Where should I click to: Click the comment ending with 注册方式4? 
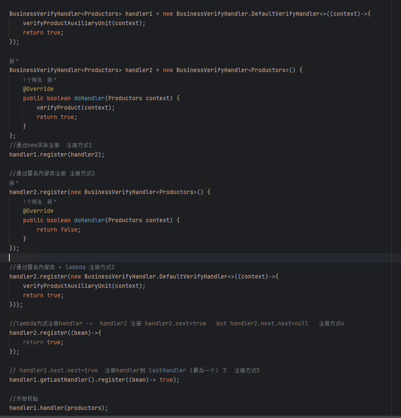[176, 323]
